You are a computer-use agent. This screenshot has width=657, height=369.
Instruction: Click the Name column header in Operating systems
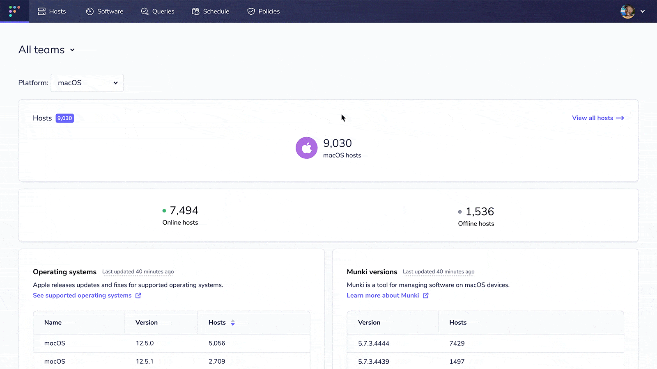53,323
